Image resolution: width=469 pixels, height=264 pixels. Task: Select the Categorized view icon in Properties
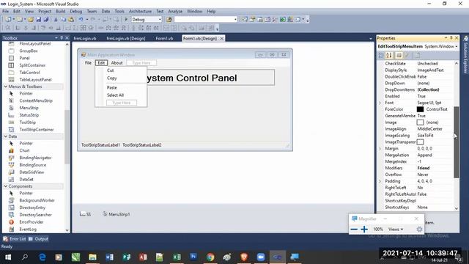coord(381,56)
